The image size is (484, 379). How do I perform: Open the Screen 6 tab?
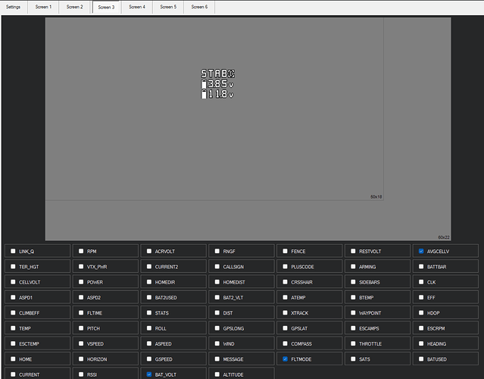pos(199,7)
